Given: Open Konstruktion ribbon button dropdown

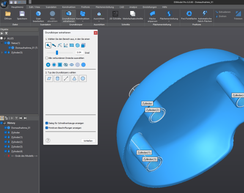Looking at the screenshot, I should click(x=82, y=21).
